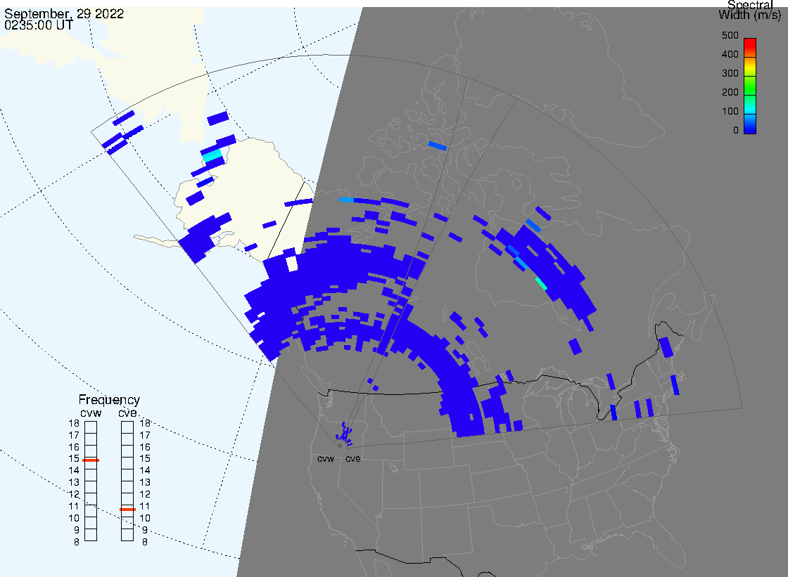Click the radar station dot above the cvw/cve labels

tap(341, 446)
